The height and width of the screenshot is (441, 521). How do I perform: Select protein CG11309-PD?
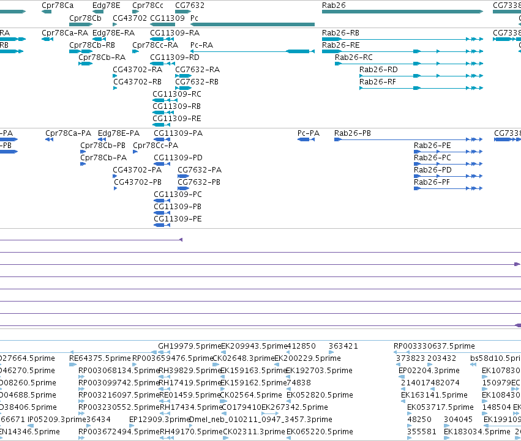pos(178,158)
